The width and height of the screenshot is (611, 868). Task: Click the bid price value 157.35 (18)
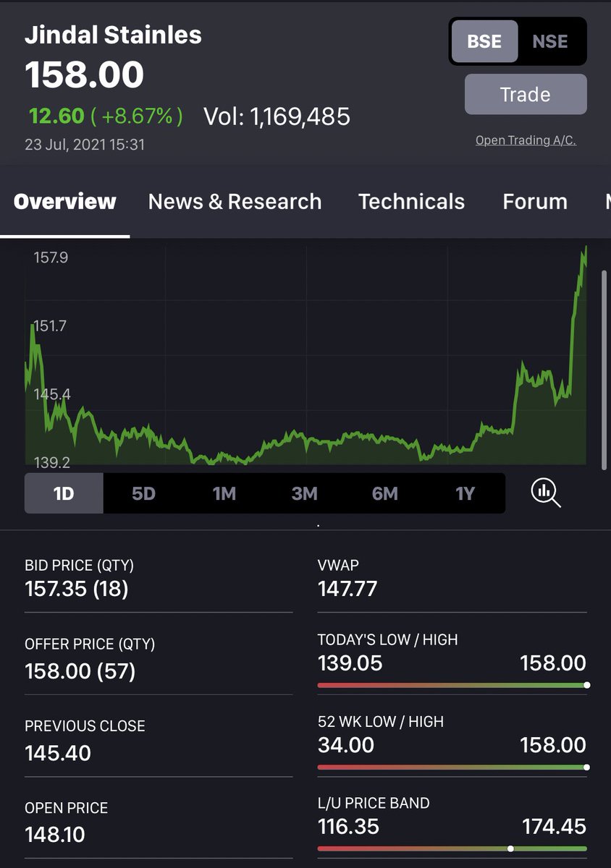(77, 589)
